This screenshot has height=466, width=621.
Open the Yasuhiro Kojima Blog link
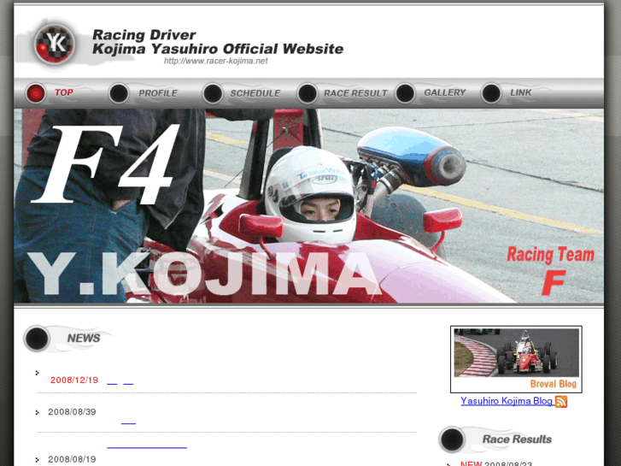(507, 401)
